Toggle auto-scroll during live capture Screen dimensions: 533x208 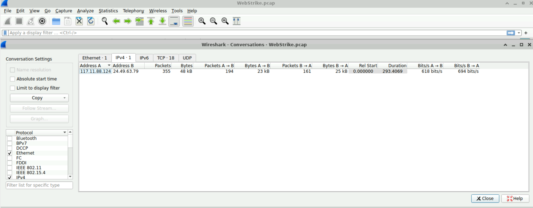pyautogui.click(x=174, y=21)
